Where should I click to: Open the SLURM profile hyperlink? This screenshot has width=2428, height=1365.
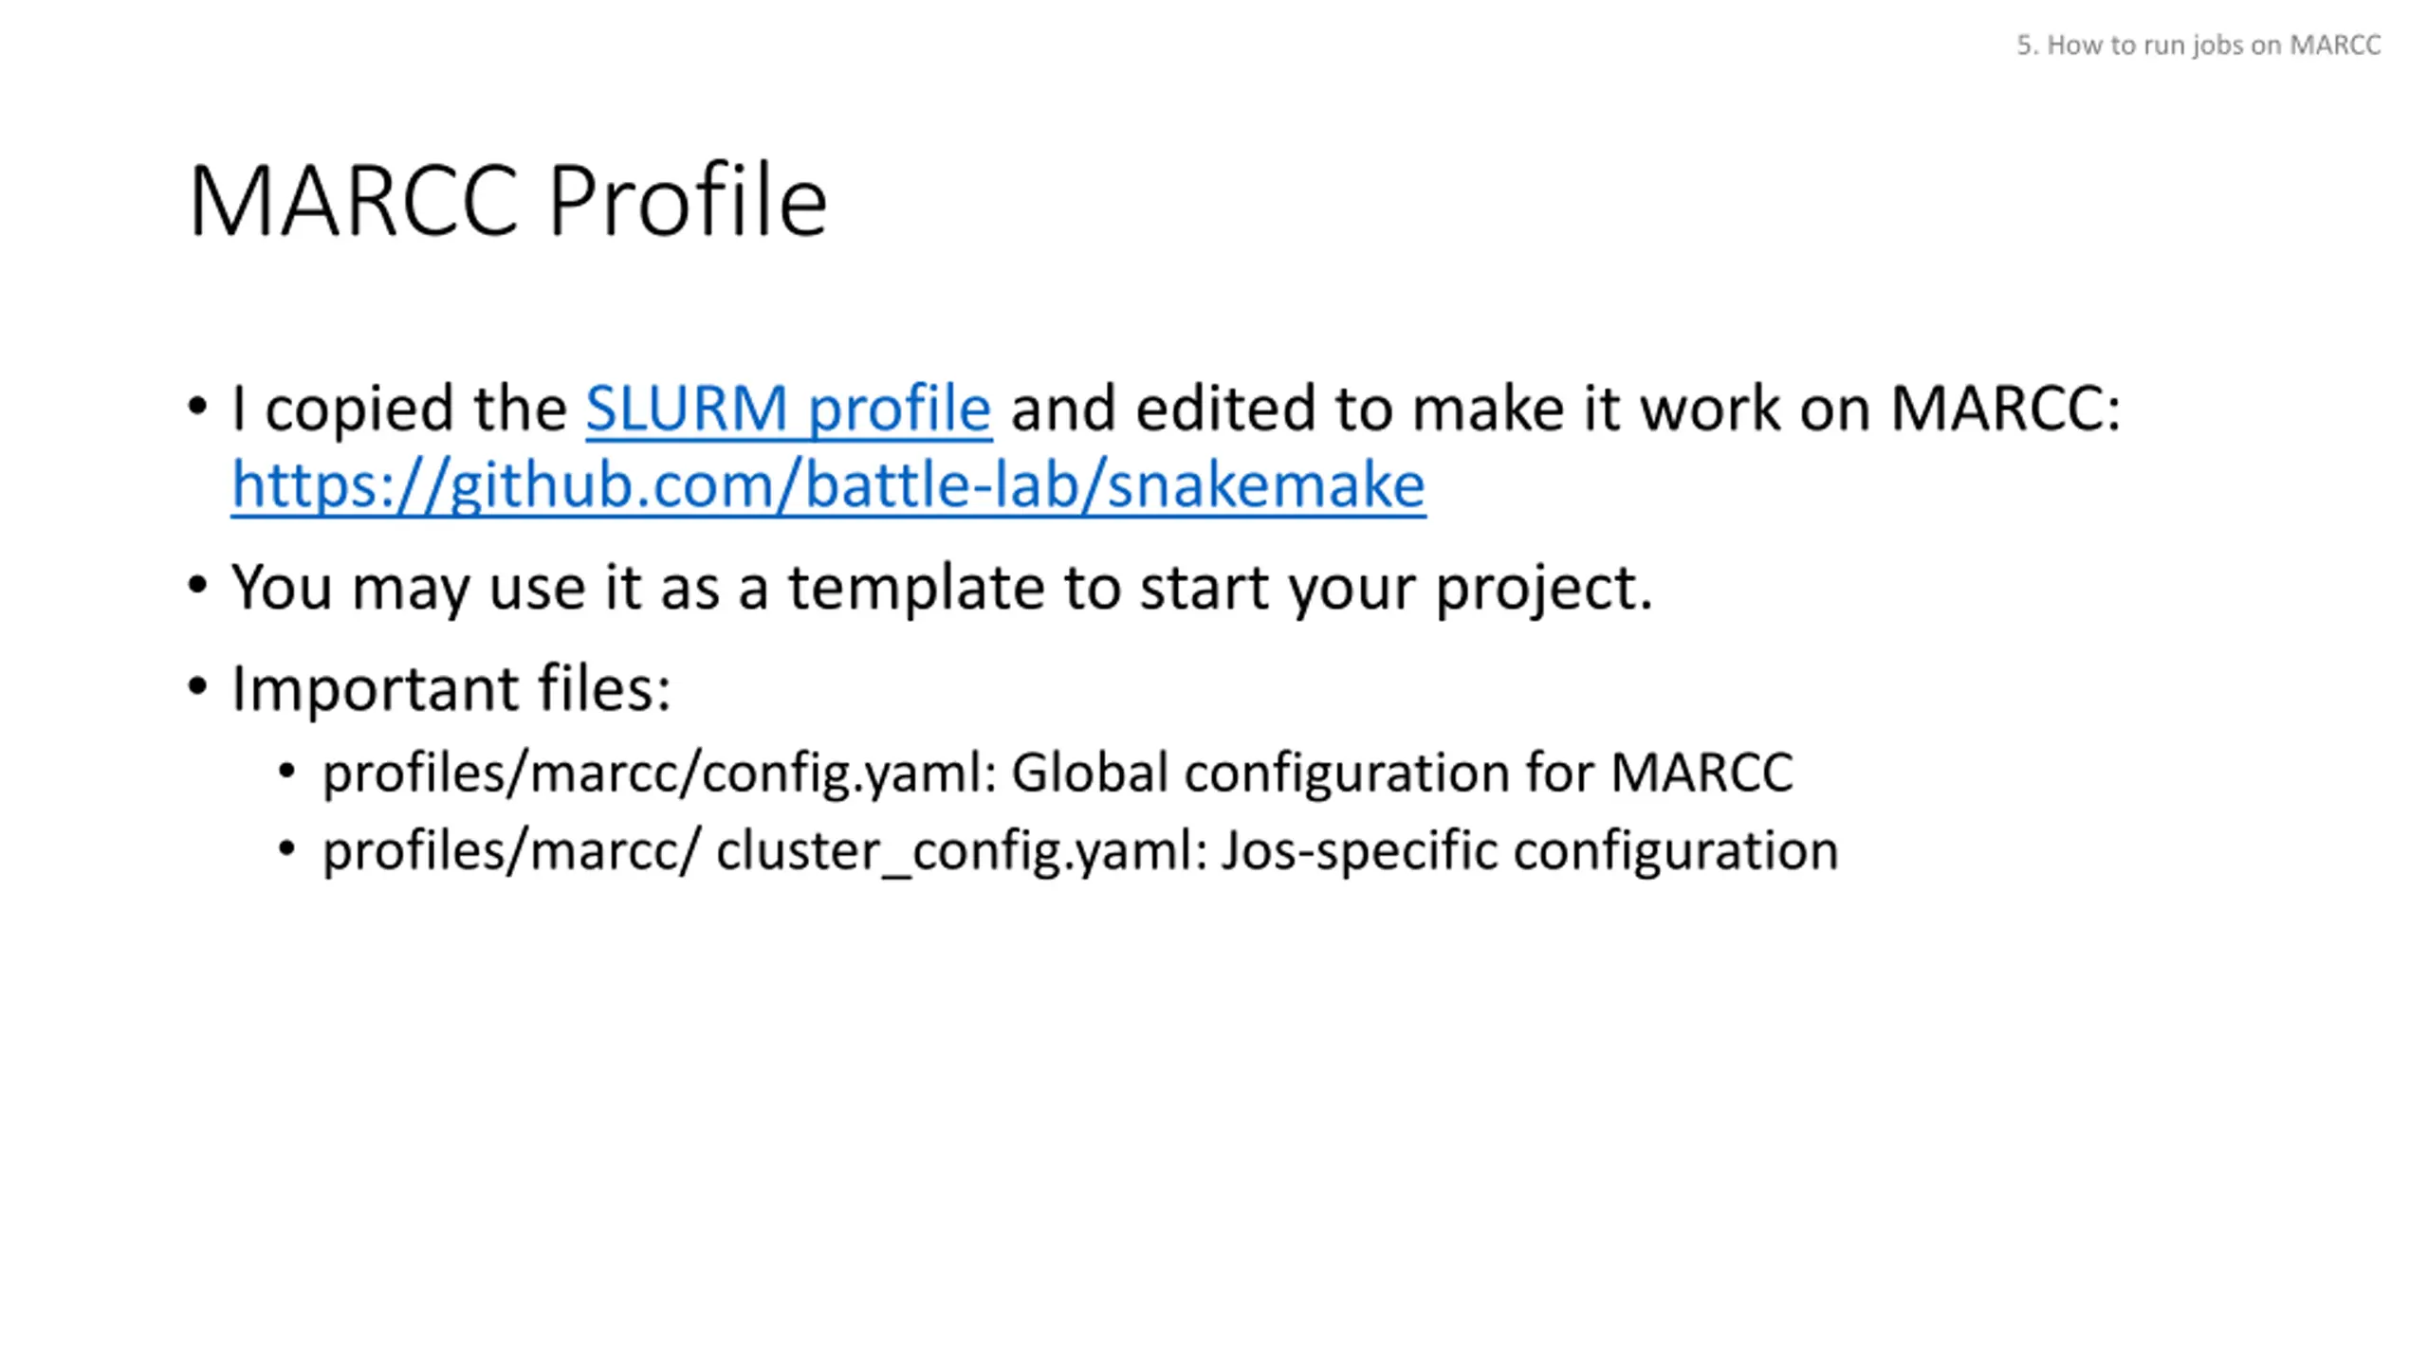(x=788, y=409)
